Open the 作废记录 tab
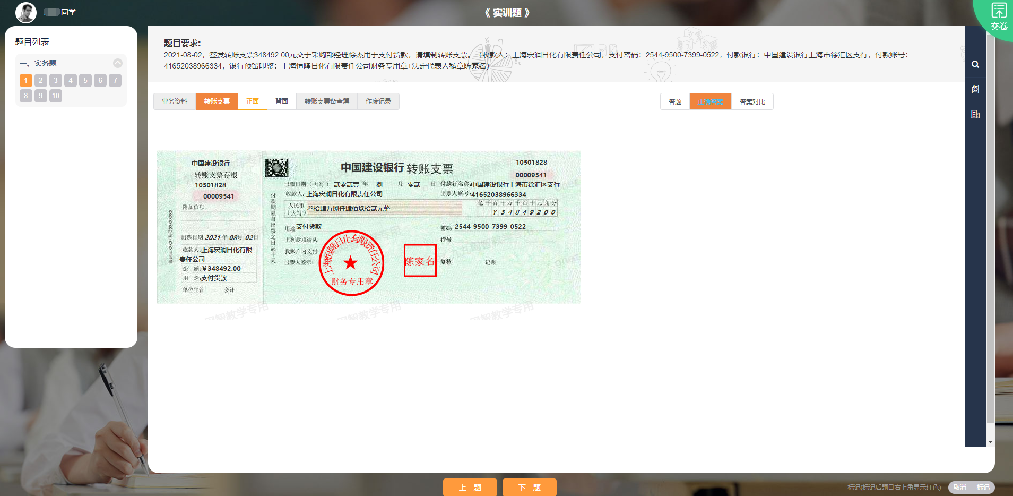Screen dimensions: 1013x496 coord(378,101)
